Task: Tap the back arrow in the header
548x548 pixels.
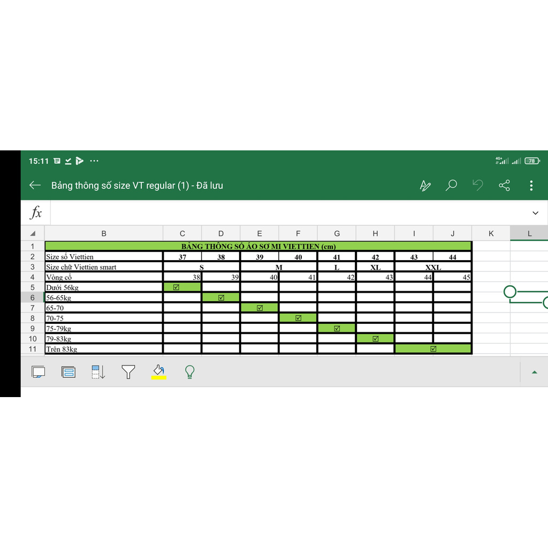Action: click(35, 185)
